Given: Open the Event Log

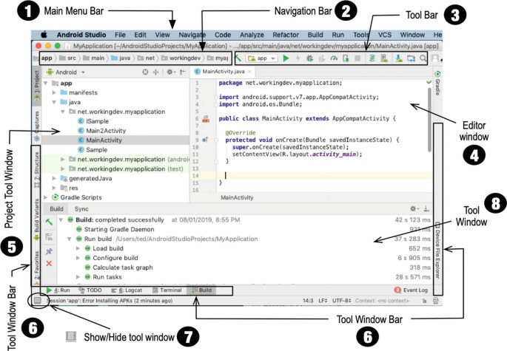Looking at the screenshot, I should [x=414, y=290].
